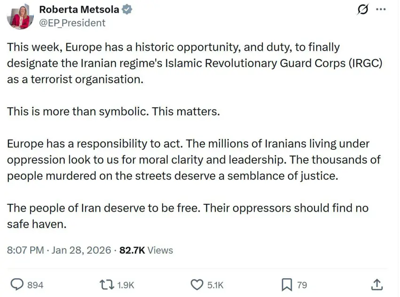
Task: Click the 82.7K Views counter
Action: (x=146, y=250)
